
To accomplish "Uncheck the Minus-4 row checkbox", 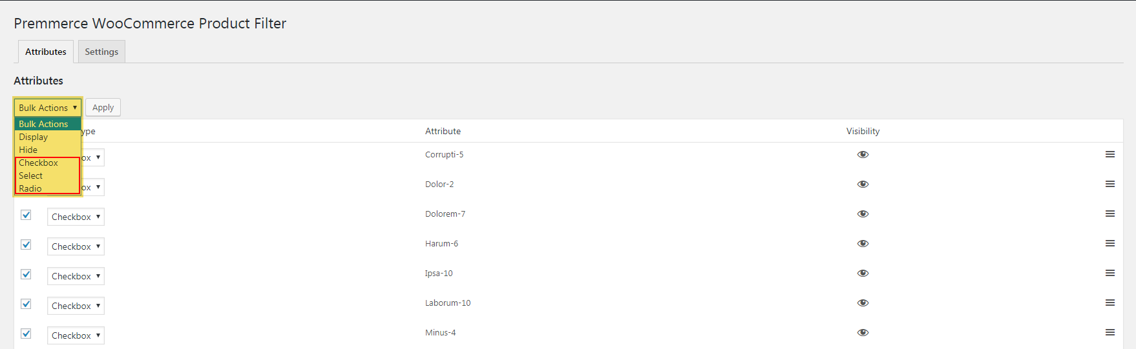I will click(x=26, y=334).
